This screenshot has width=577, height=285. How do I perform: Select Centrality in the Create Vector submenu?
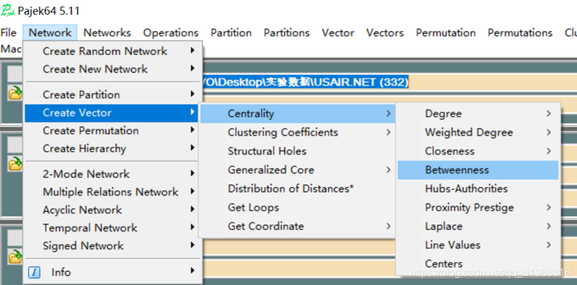(x=297, y=114)
